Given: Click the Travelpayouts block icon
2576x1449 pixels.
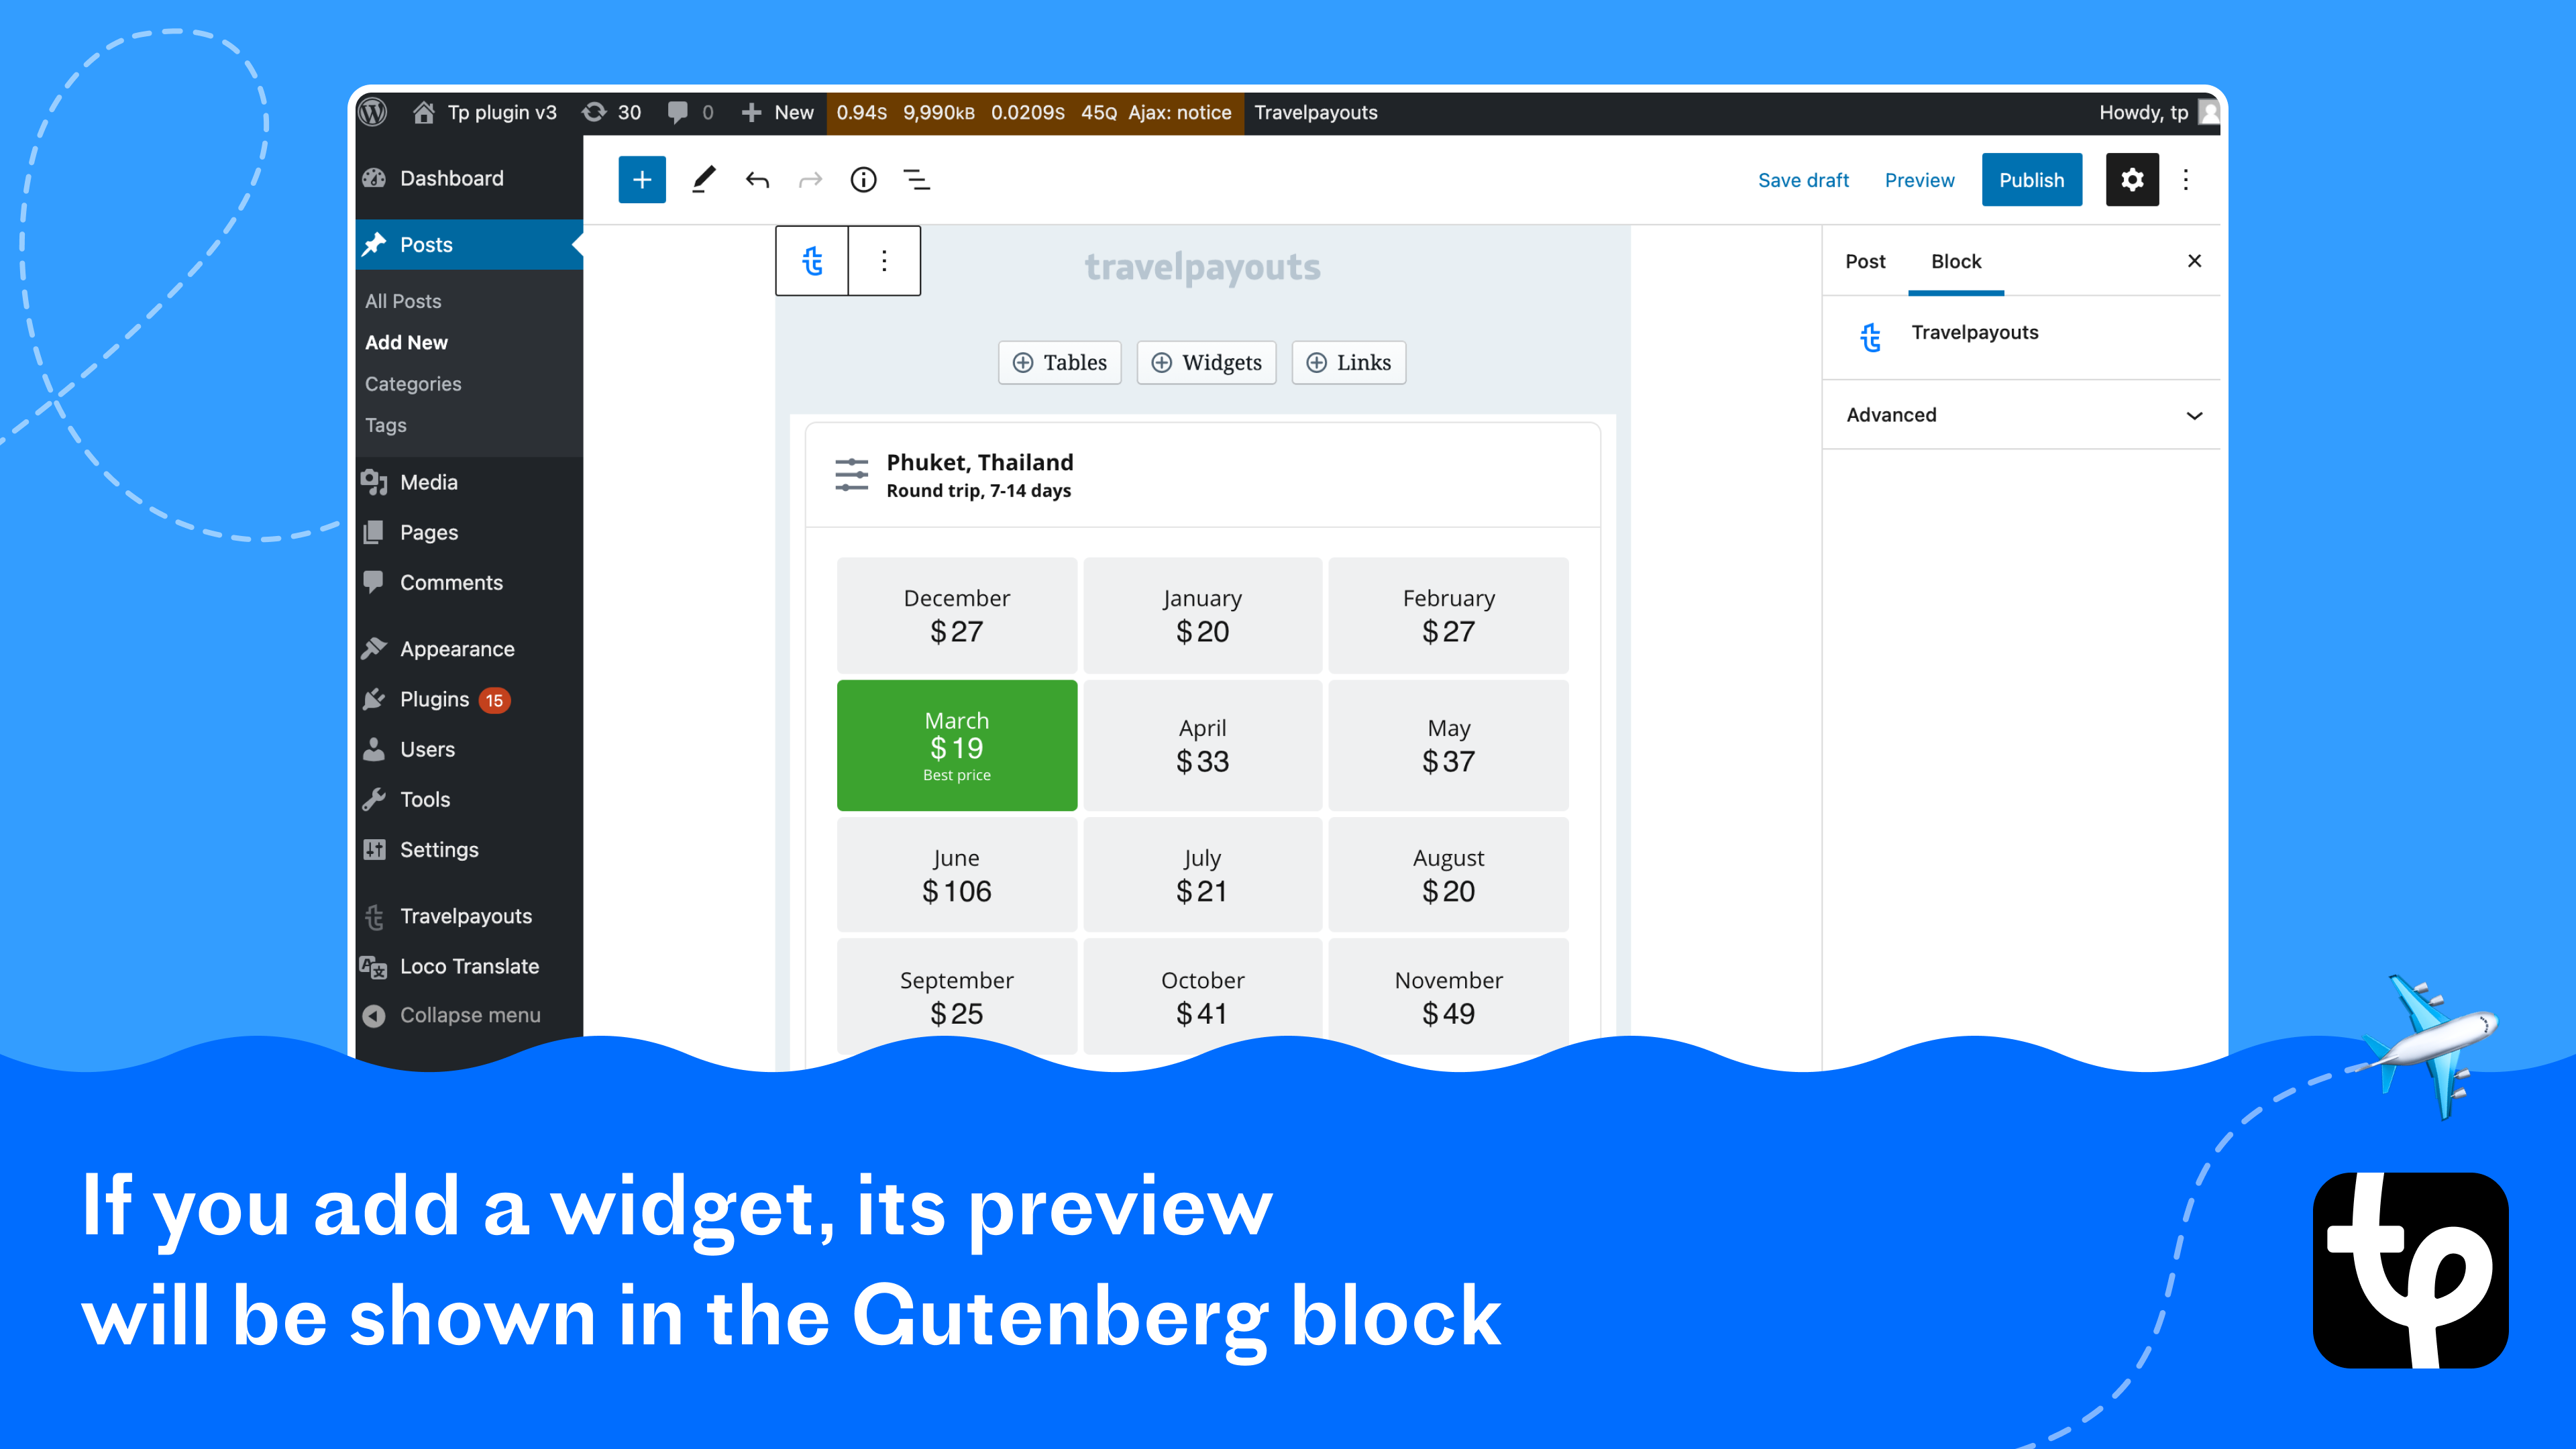Looking at the screenshot, I should point(812,260).
